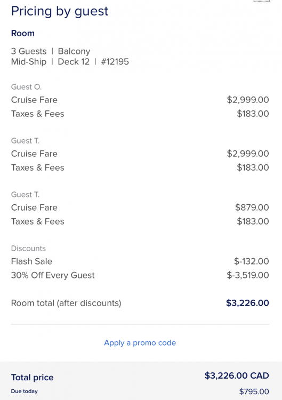The width and height of the screenshot is (282, 400).
Task: Click the Apply a promo code link
Action: [140, 342]
